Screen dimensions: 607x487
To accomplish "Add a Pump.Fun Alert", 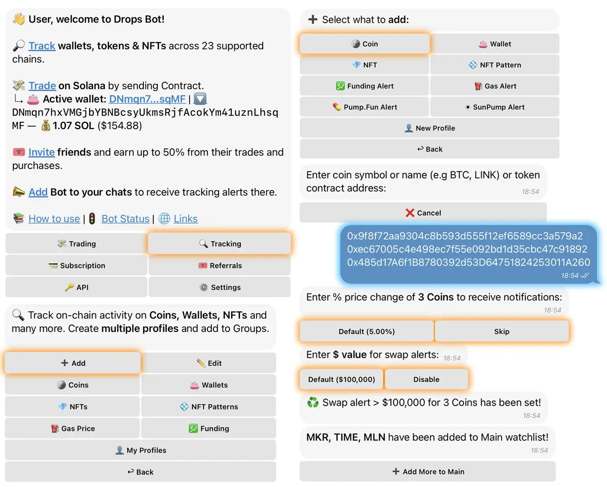I will 364,107.
